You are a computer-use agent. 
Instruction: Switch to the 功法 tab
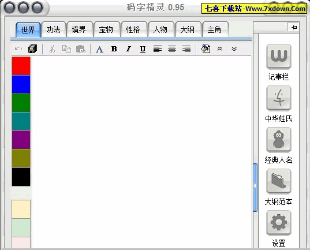[x=53, y=29]
